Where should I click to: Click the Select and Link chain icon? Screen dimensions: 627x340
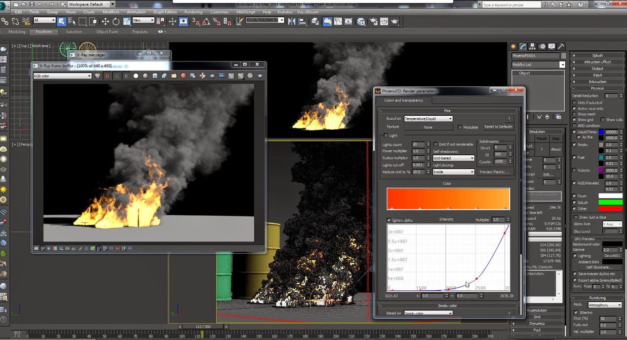pos(4,21)
